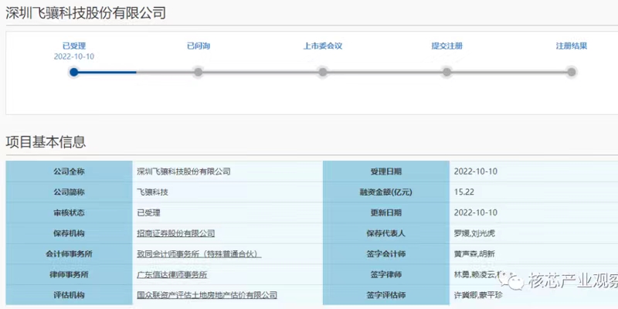
Task: Select the 注册结果 timeline end dot
Action: pyautogui.click(x=572, y=72)
